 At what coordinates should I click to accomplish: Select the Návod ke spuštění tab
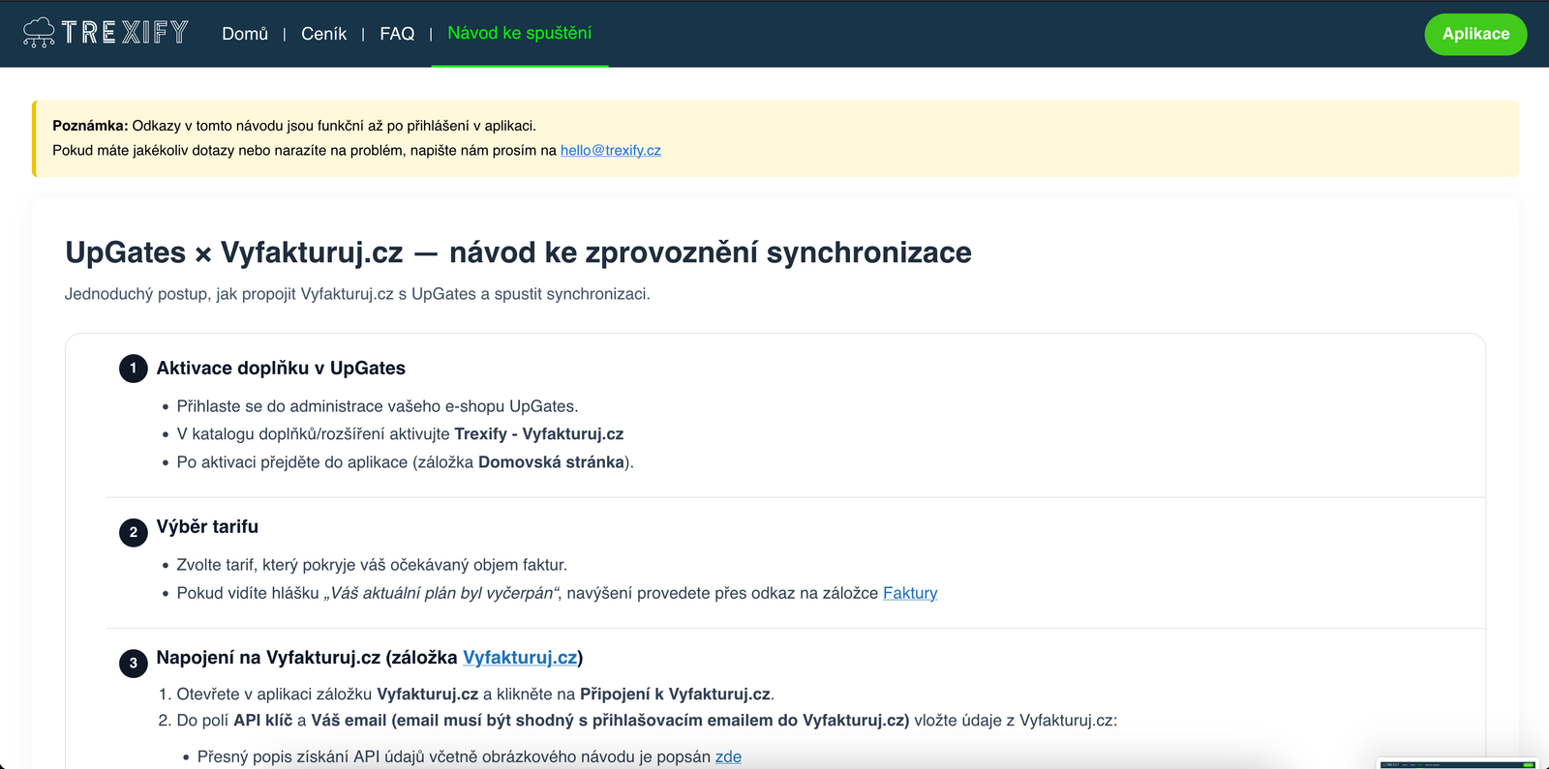pos(519,33)
